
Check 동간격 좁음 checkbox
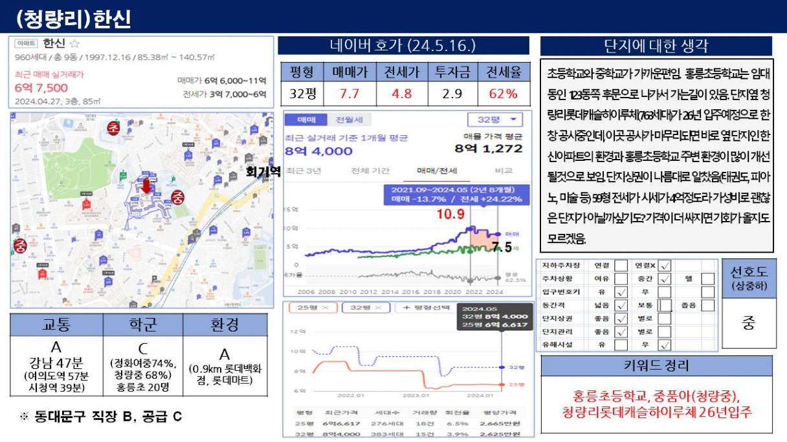[x=708, y=305]
